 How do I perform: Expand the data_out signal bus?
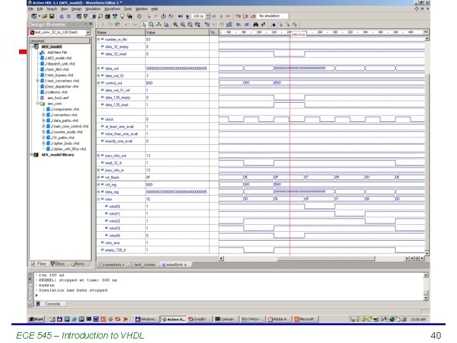coord(98,69)
